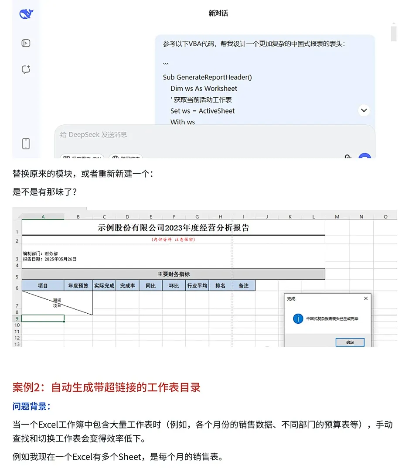
Task: Close the 完成 message box with X
Action: (366, 298)
